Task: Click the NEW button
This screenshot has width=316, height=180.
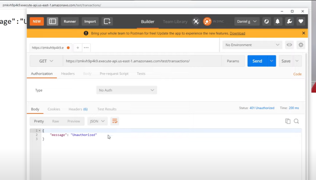Action: (37, 22)
